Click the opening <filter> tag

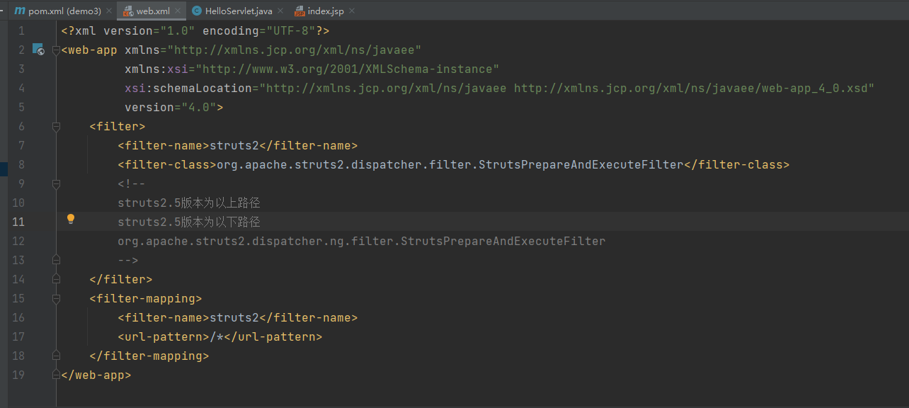[x=118, y=126]
